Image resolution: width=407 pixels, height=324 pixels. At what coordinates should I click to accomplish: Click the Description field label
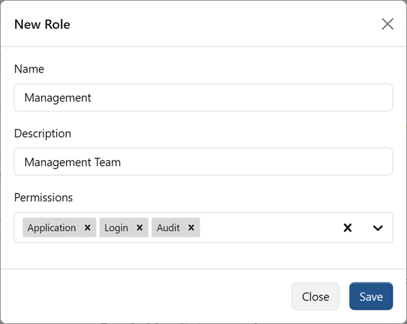coord(43,133)
